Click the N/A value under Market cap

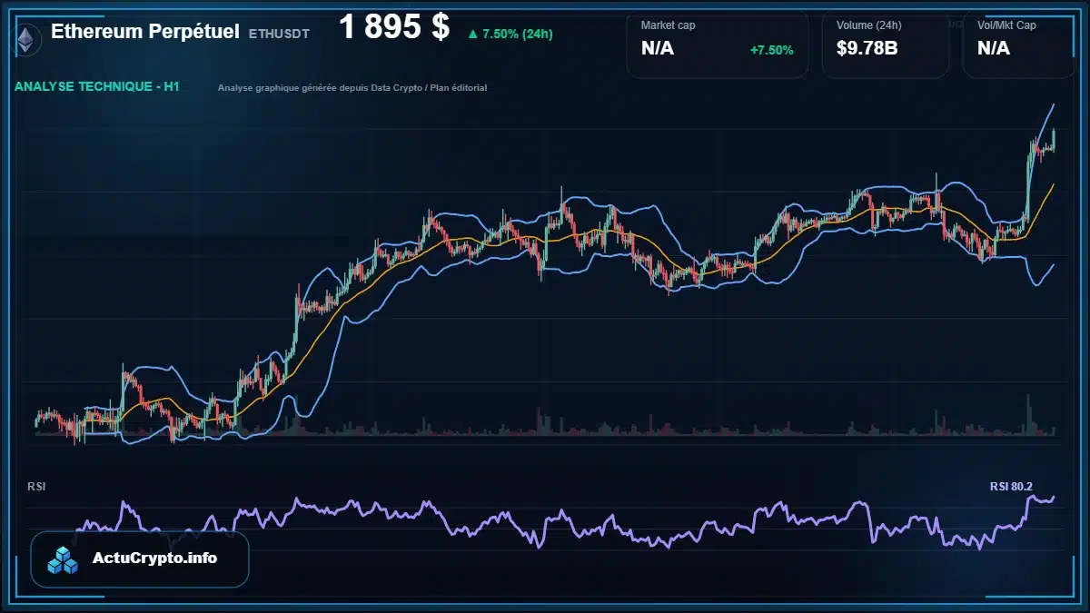[658, 49]
